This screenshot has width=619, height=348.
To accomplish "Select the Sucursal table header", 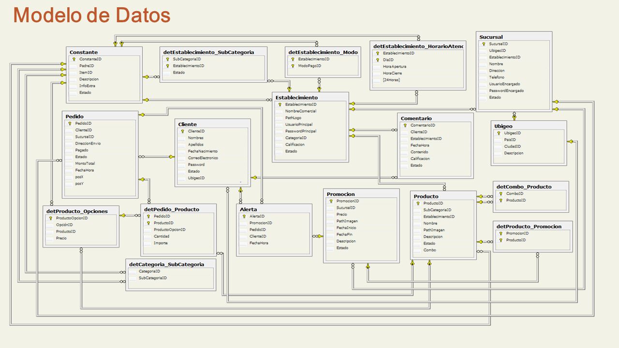I will 491,37.
